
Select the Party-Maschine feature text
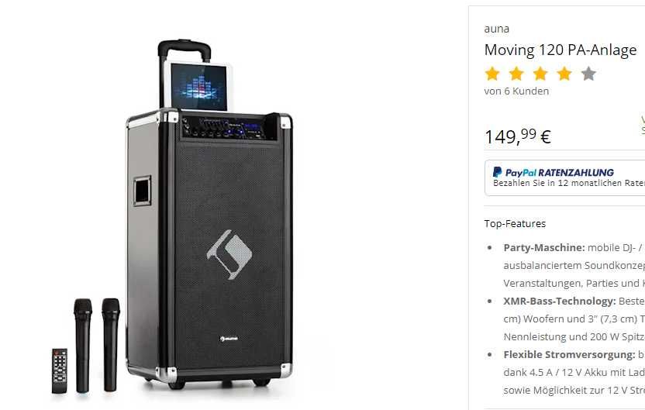click(574, 265)
